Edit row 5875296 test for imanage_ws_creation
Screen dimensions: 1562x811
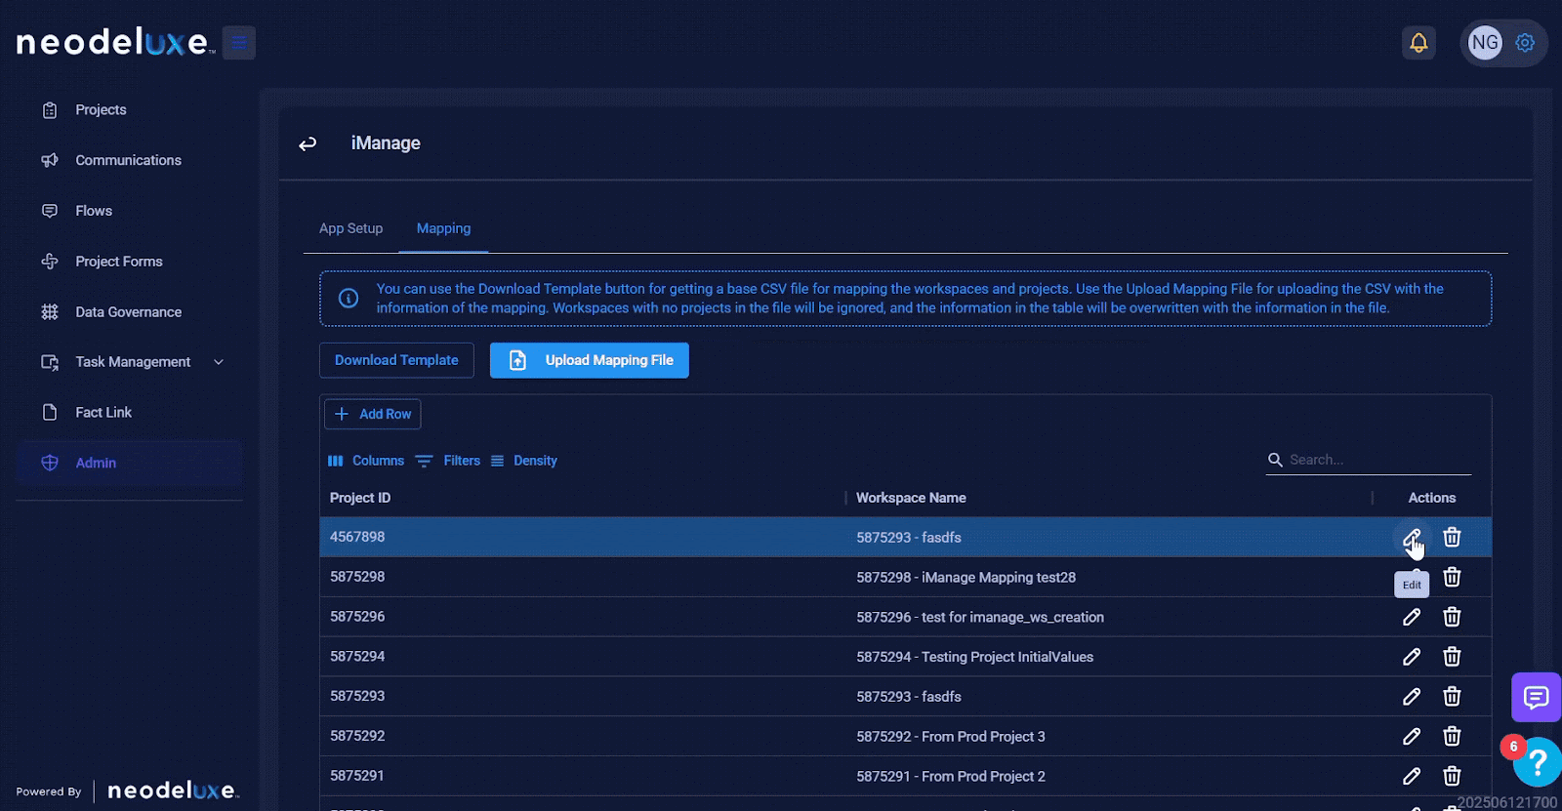click(1412, 618)
